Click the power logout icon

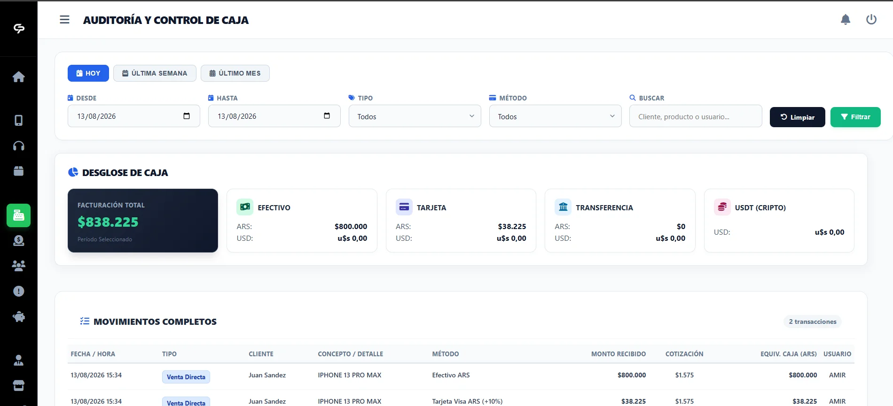[x=871, y=19]
